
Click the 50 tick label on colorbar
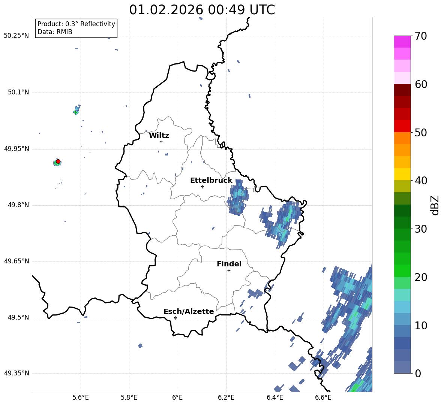point(421,132)
